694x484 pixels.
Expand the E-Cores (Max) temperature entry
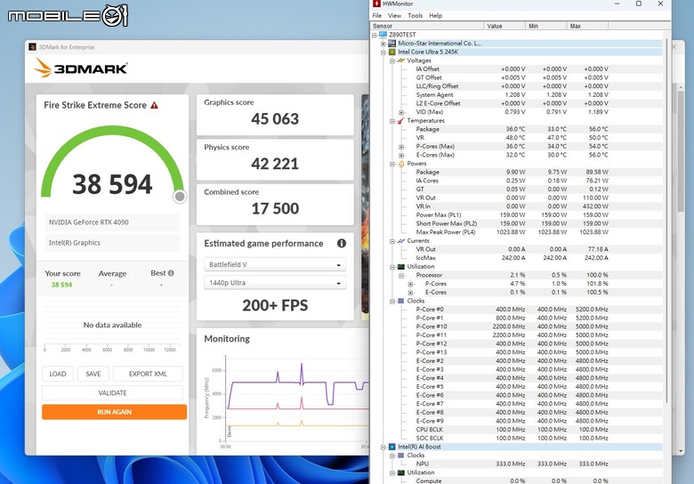(x=401, y=156)
